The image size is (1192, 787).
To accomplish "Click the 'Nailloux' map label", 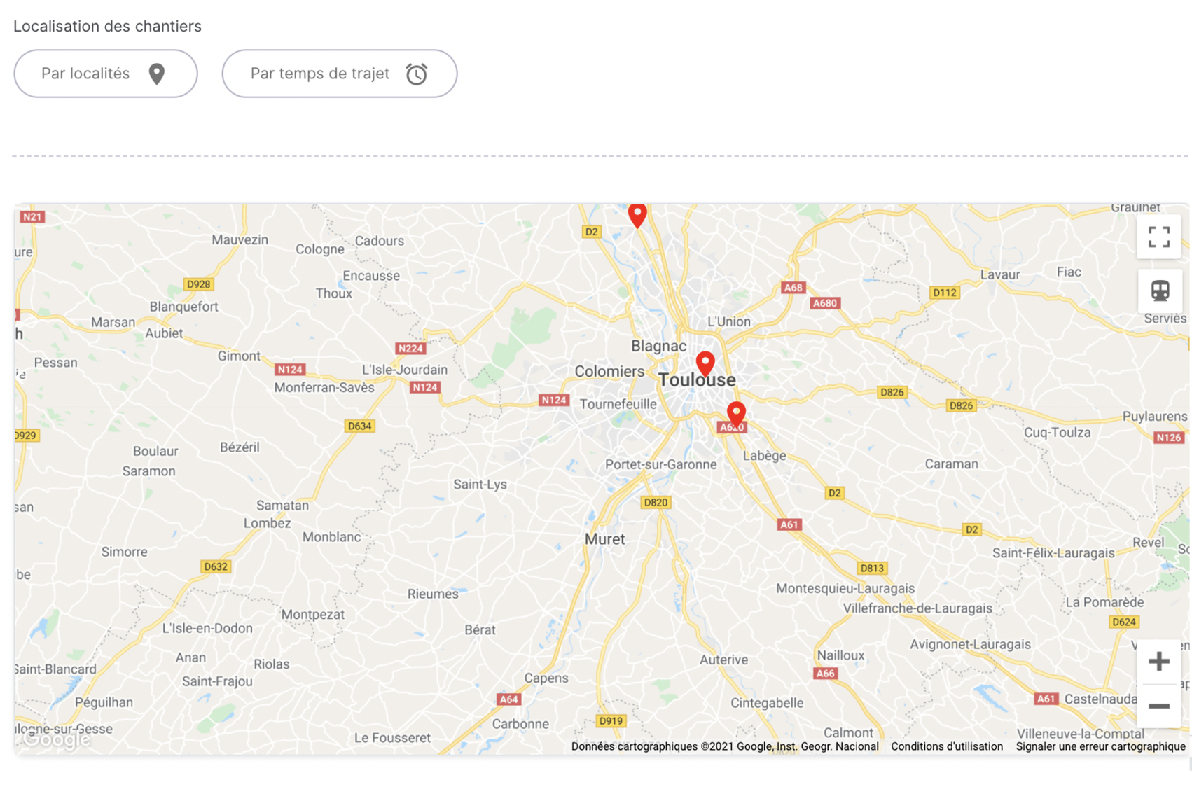I will tap(840, 655).
